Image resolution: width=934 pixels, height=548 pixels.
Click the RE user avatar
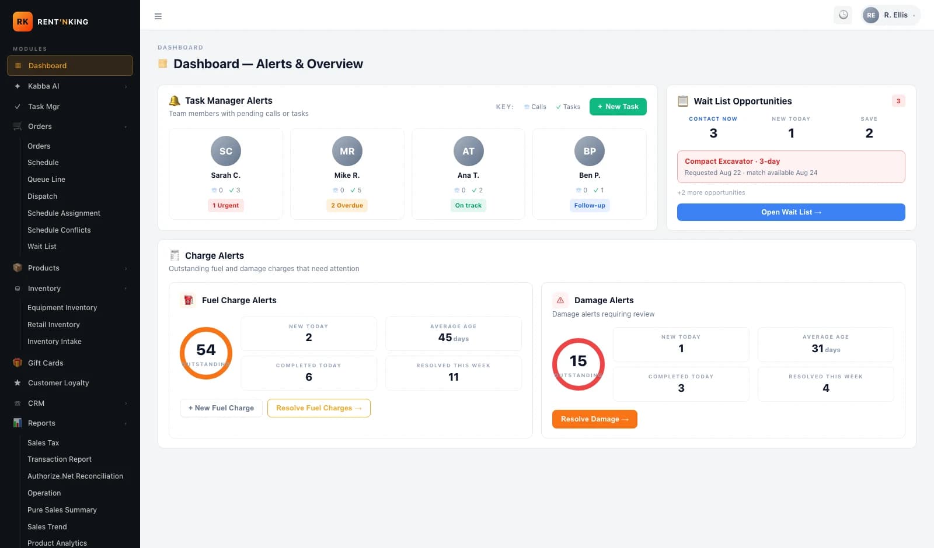tap(871, 15)
